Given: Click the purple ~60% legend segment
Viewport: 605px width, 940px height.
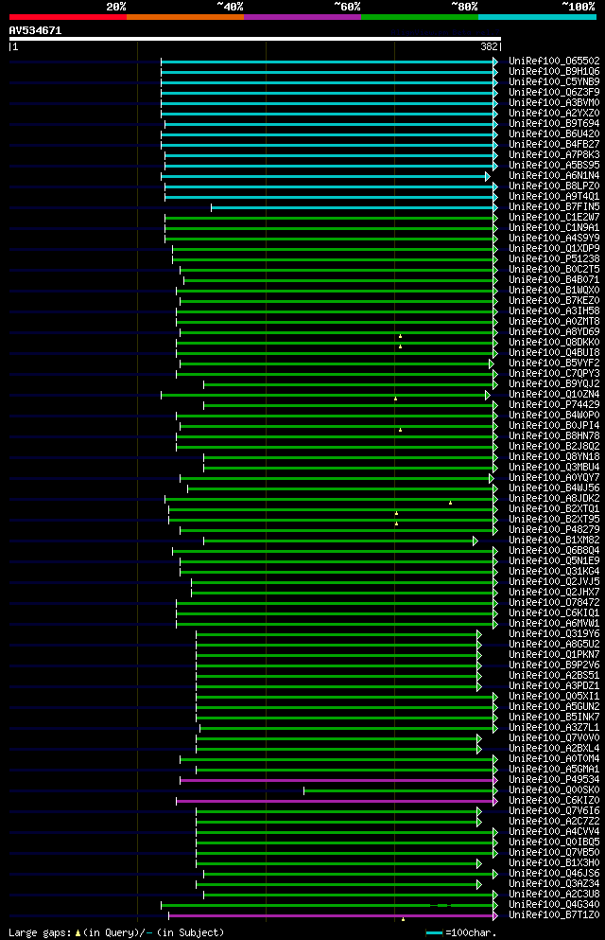Looking at the screenshot, I should click(x=302, y=17).
